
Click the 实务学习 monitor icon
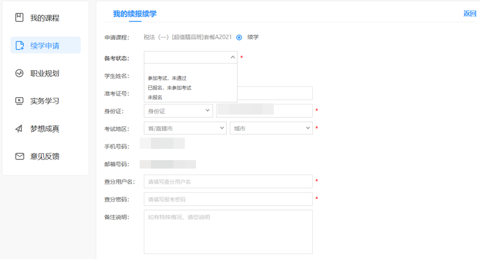19,101
